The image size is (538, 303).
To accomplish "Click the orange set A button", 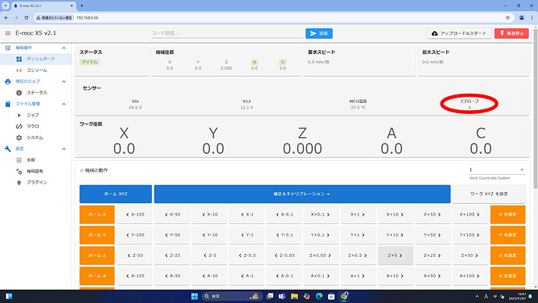I will click(x=508, y=276).
